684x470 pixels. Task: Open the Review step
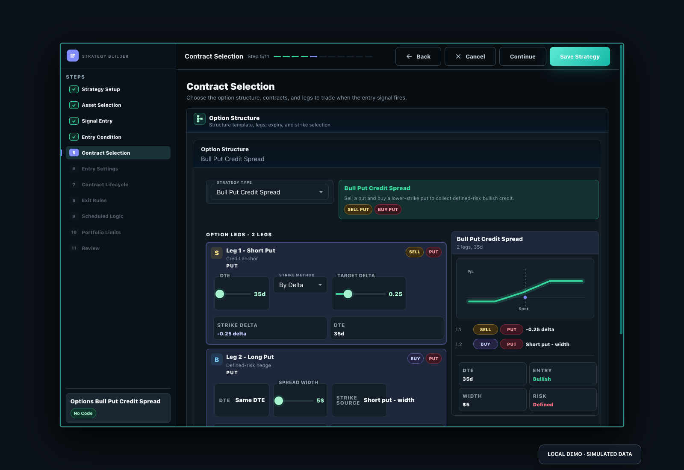click(x=118, y=248)
